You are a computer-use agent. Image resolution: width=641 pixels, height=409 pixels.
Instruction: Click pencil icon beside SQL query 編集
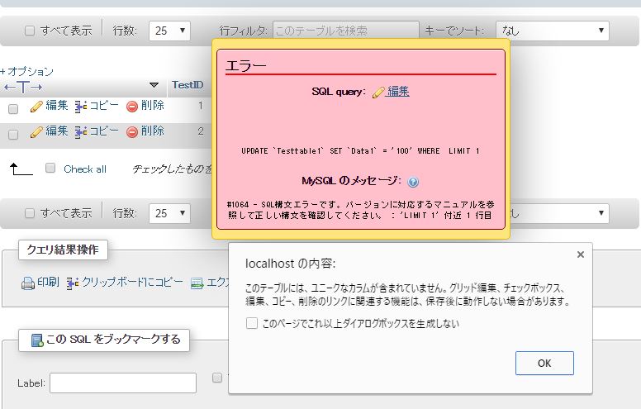click(x=378, y=93)
